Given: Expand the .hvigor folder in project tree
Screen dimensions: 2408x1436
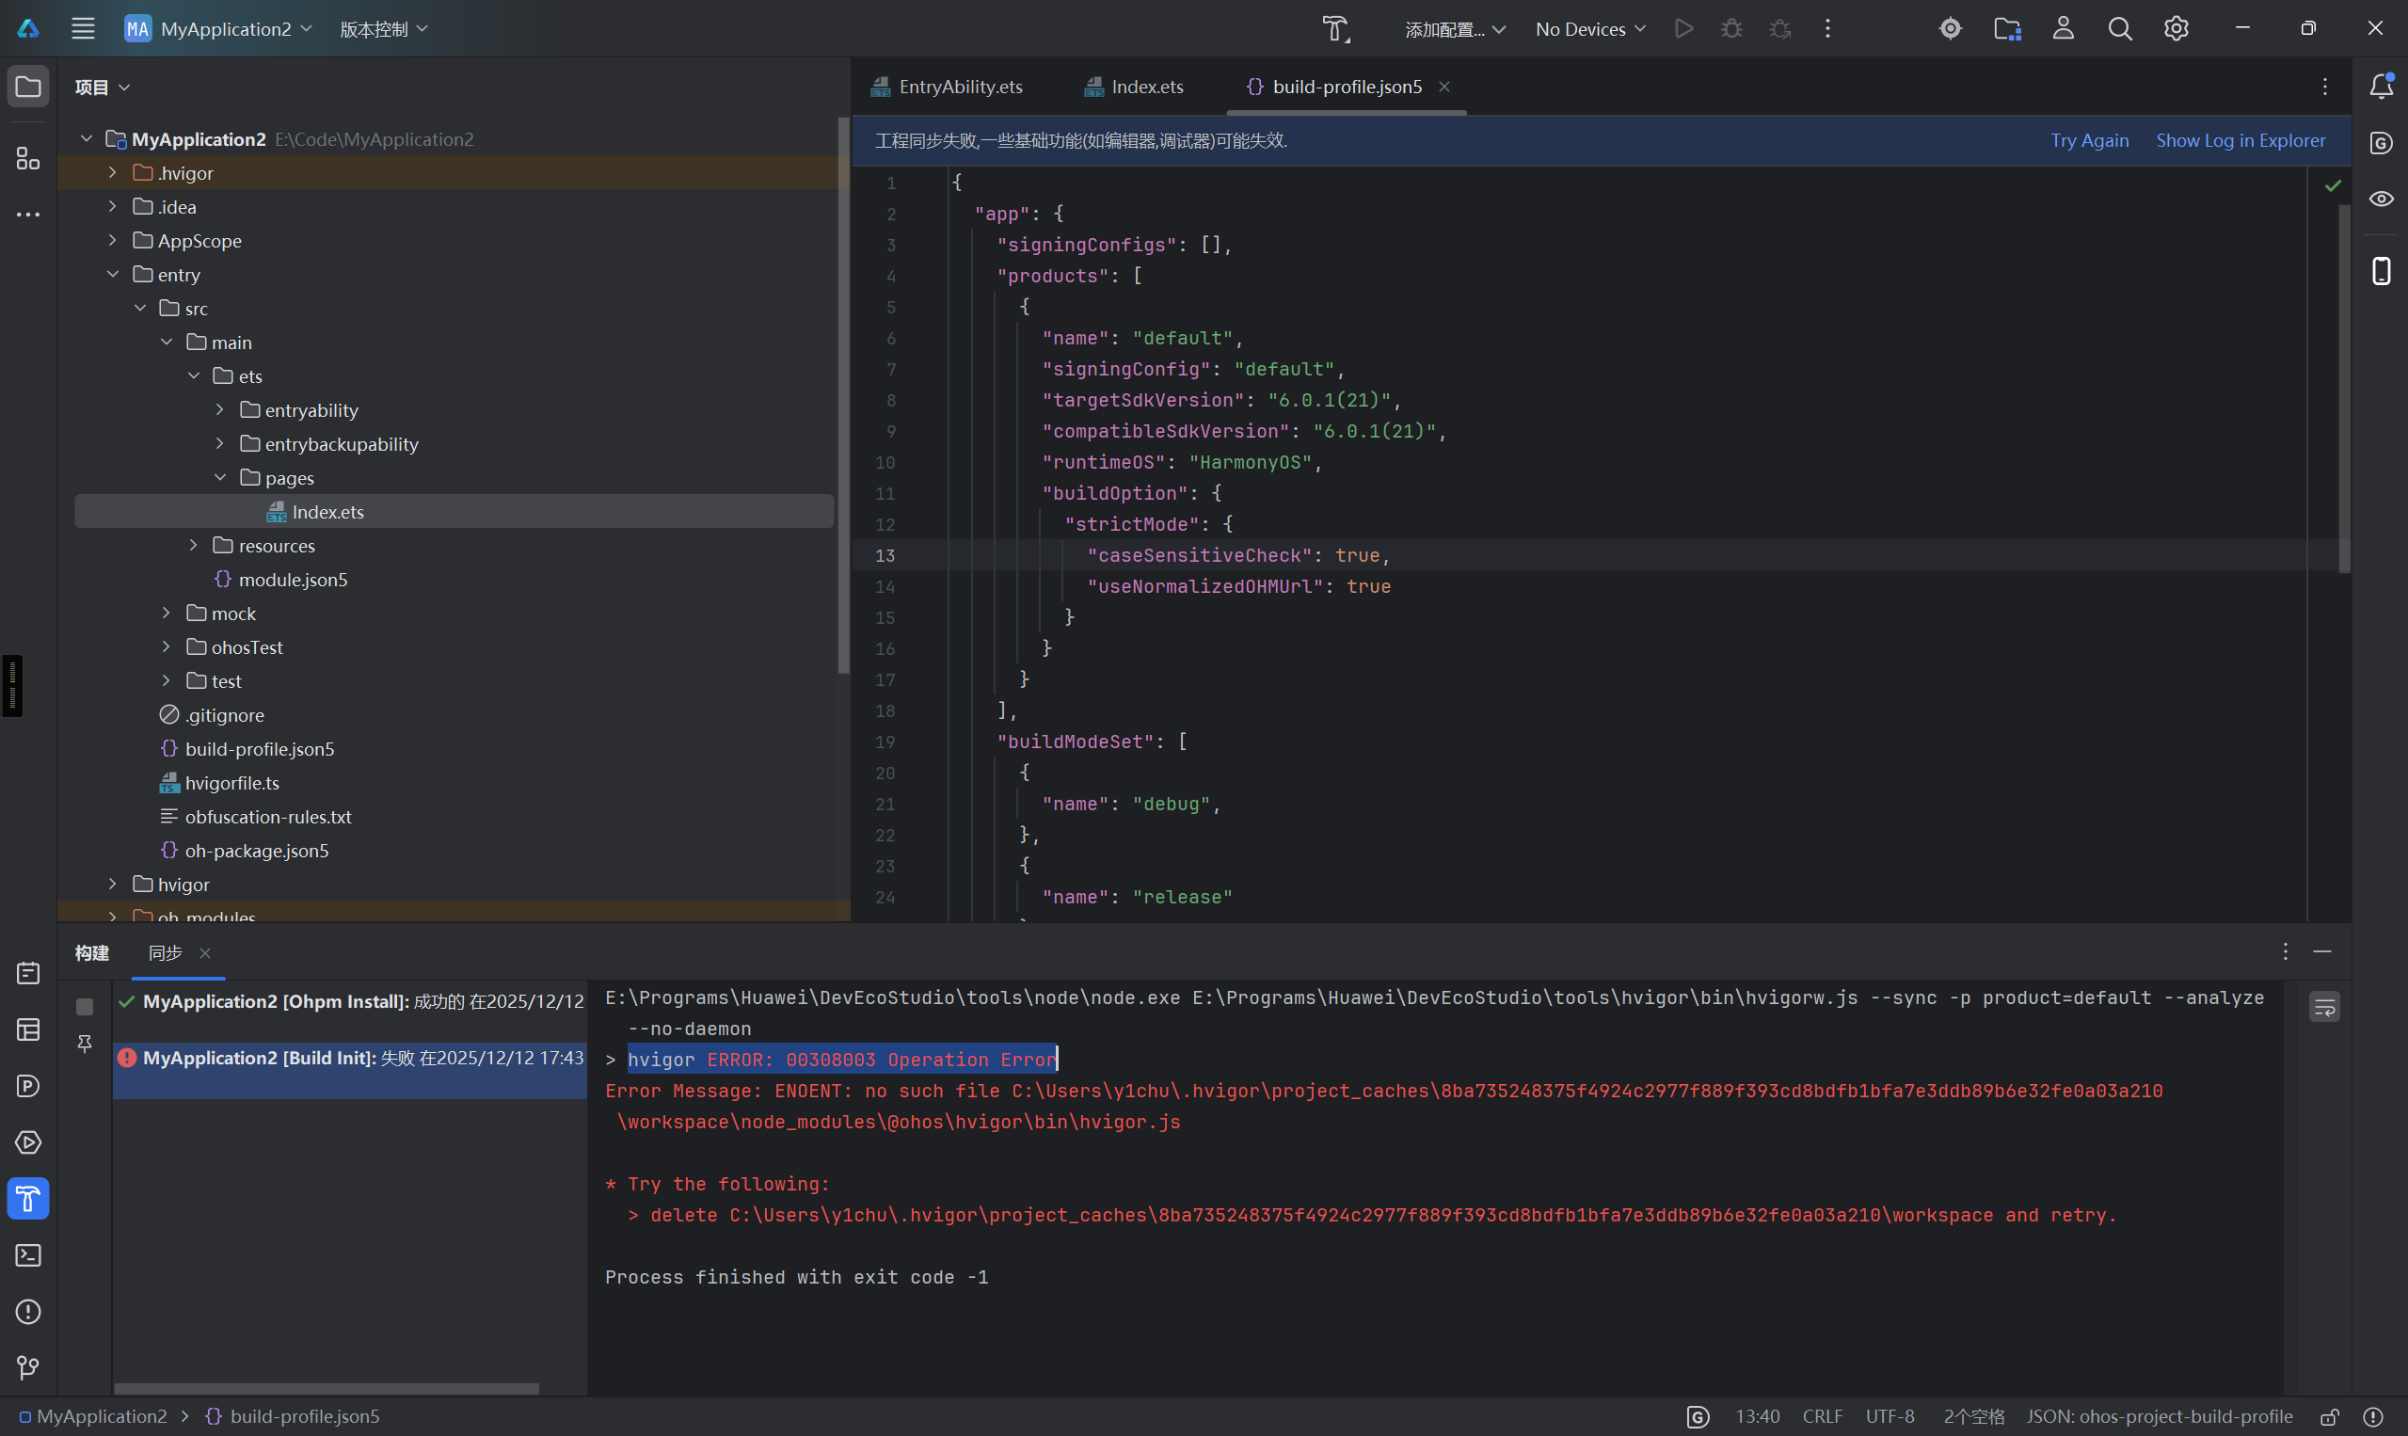Looking at the screenshot, I should [112, 173].
